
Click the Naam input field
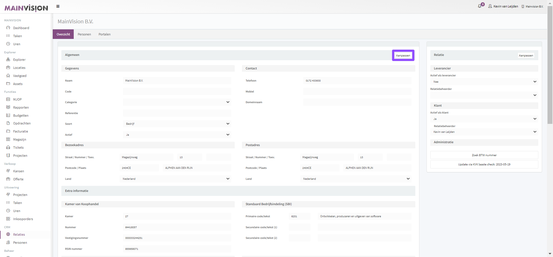(x=177, y=81)
